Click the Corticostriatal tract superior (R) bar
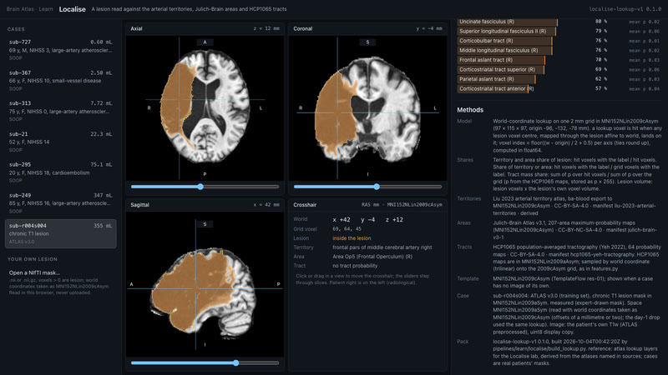Image resolution: width=668 pixels, height=375 pixels. point(500,69)
